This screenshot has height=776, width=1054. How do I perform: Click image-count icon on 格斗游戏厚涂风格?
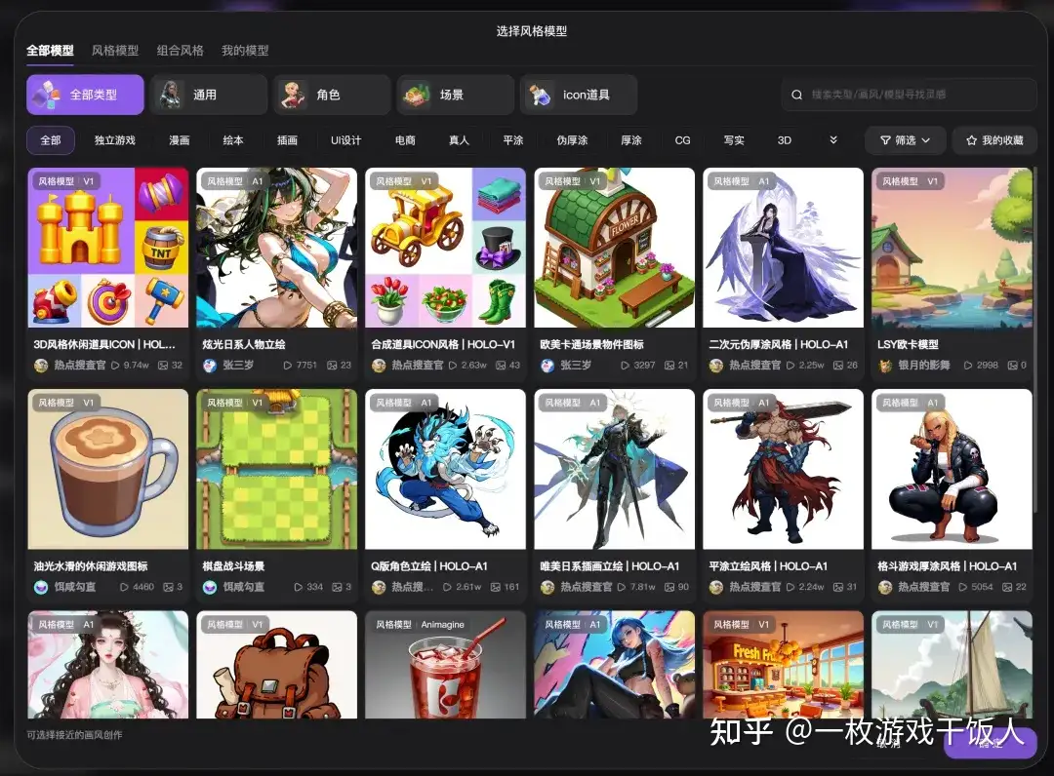(1007, 587)
